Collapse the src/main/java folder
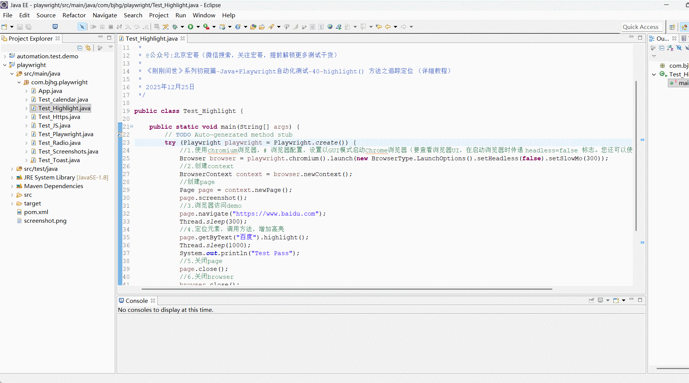This screenshot has width=689, height=383. point(12,74)
